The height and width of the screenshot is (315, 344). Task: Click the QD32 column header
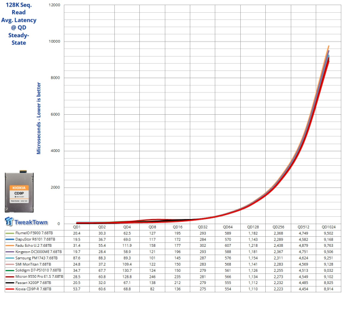tap(203, 227)
